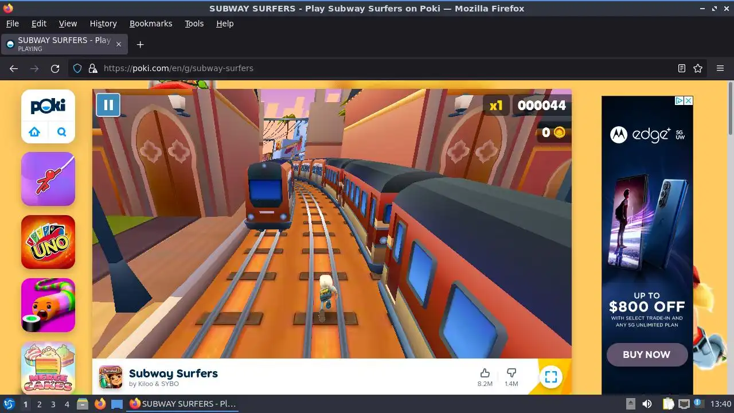
Task: Open the AdChoices info icon
Action: 679,100
